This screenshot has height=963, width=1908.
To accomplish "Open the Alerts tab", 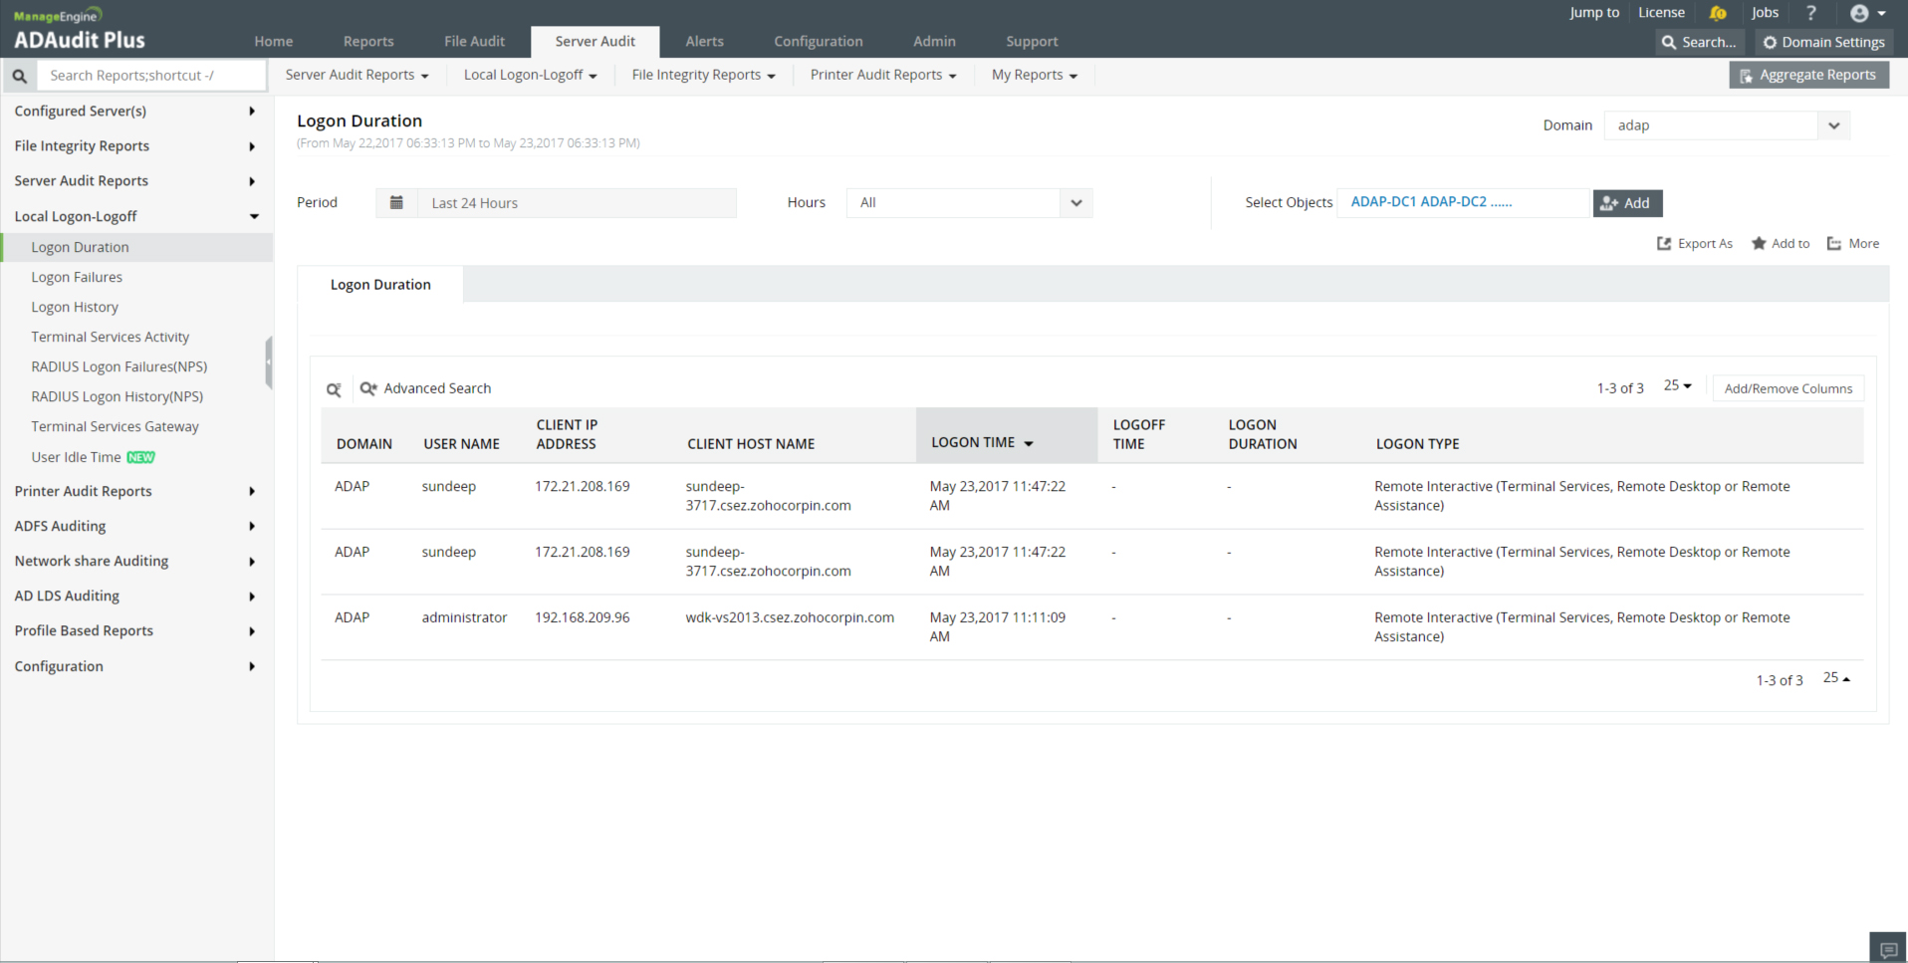I will tap(704, 42).
